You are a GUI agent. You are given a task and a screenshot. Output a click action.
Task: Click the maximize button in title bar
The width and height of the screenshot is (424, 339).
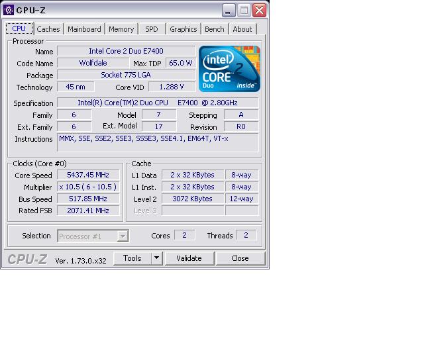point(244,11)
